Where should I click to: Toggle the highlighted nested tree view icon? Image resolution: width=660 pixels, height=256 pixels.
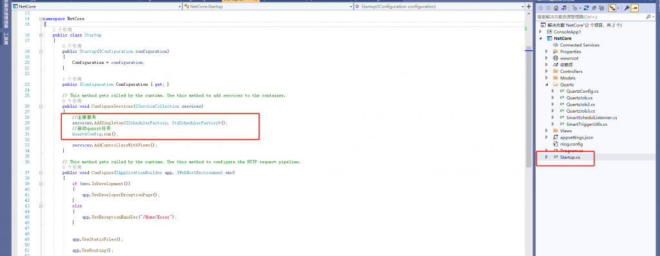coord(612,8)
